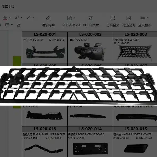The width and height of the screenshot is (157, 157).
Task: Click the 框选提问 selection icon
Action: click(x=129, y=18)
